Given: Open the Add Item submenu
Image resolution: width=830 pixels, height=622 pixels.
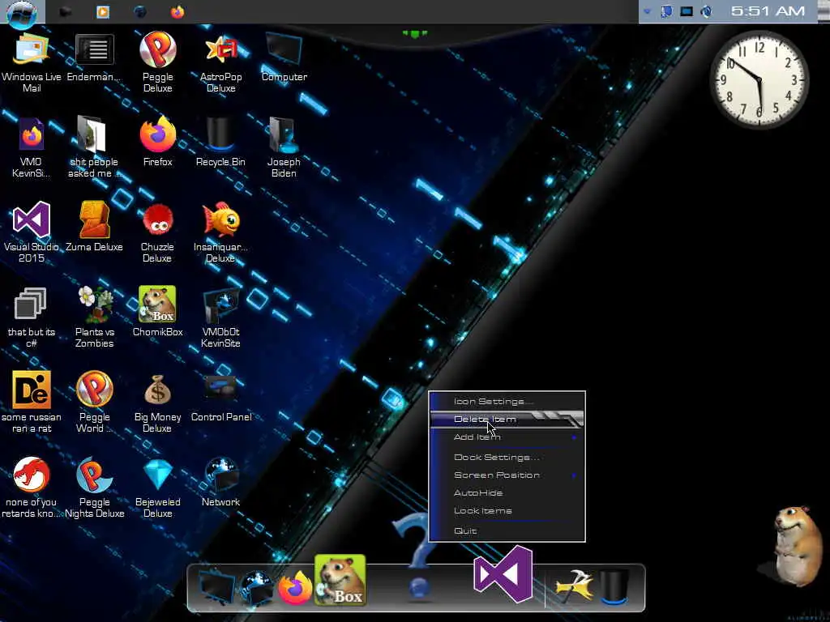Looking at the screenshot, I should [x=507, y=437].
